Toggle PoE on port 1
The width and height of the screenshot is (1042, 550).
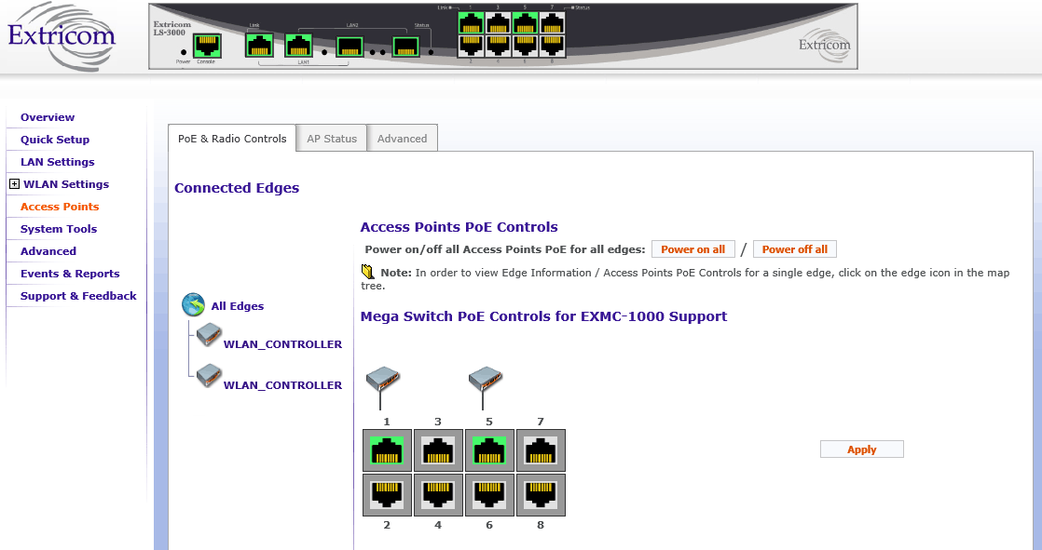coord(387,450)
